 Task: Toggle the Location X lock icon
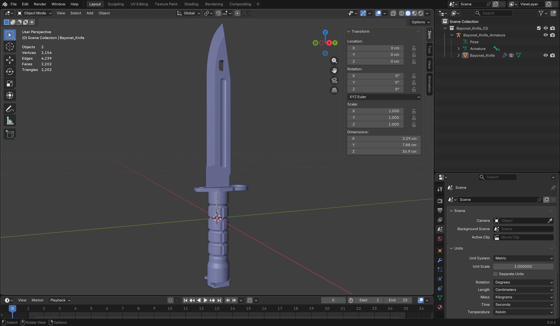tap(414, 48)
